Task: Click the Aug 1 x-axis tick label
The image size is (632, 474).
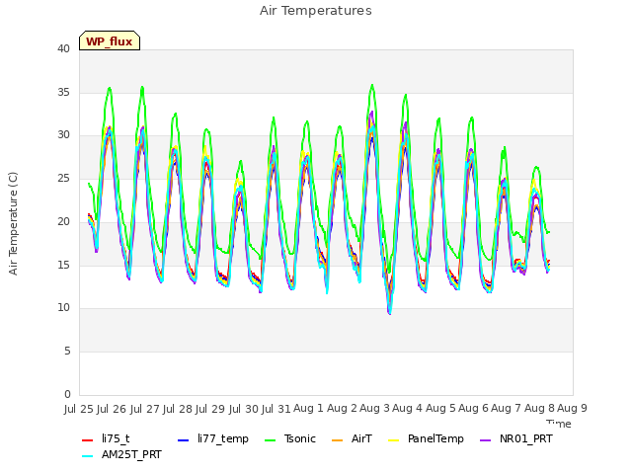Action: coord(309,408)
